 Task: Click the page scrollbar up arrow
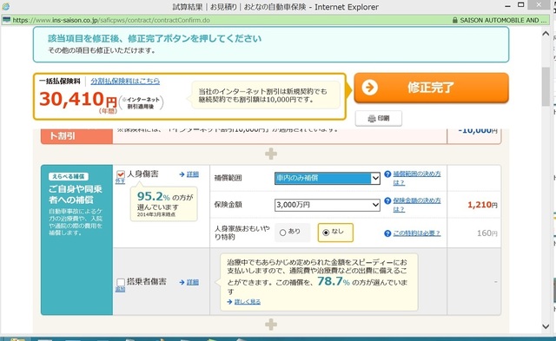point(546,34)
